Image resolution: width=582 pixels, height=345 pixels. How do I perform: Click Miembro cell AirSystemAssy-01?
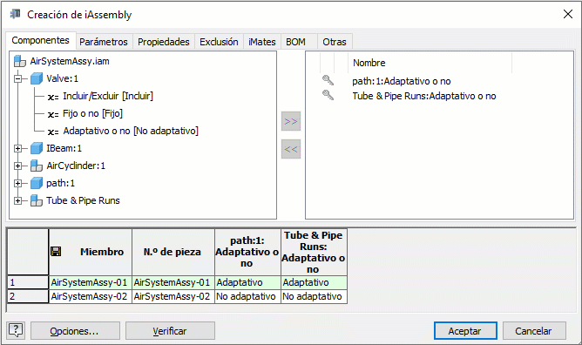click(x=91, y=282)
